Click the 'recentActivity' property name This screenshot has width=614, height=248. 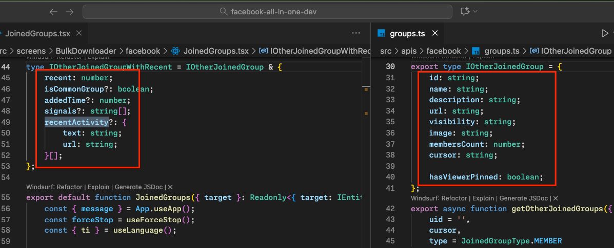pos(76,122)
